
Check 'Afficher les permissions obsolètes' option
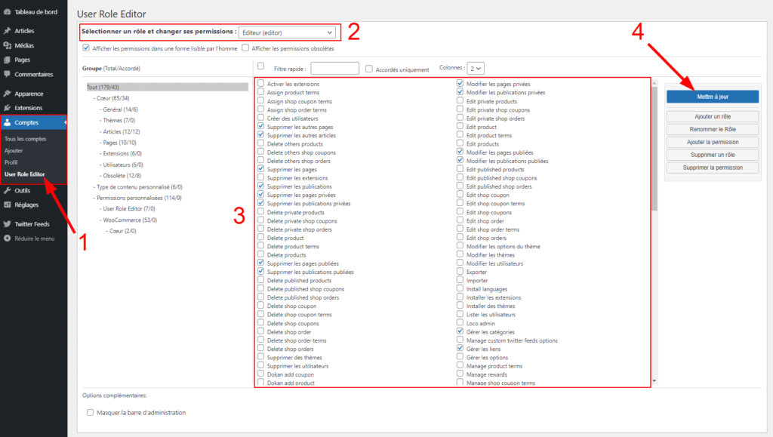click(245, 48)
